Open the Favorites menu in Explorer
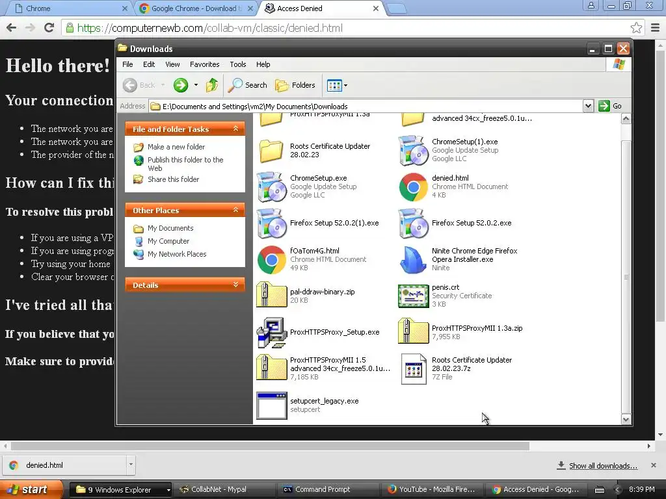Image resolution: width=666 pixels, height=499 pixels. click(205, 64)
